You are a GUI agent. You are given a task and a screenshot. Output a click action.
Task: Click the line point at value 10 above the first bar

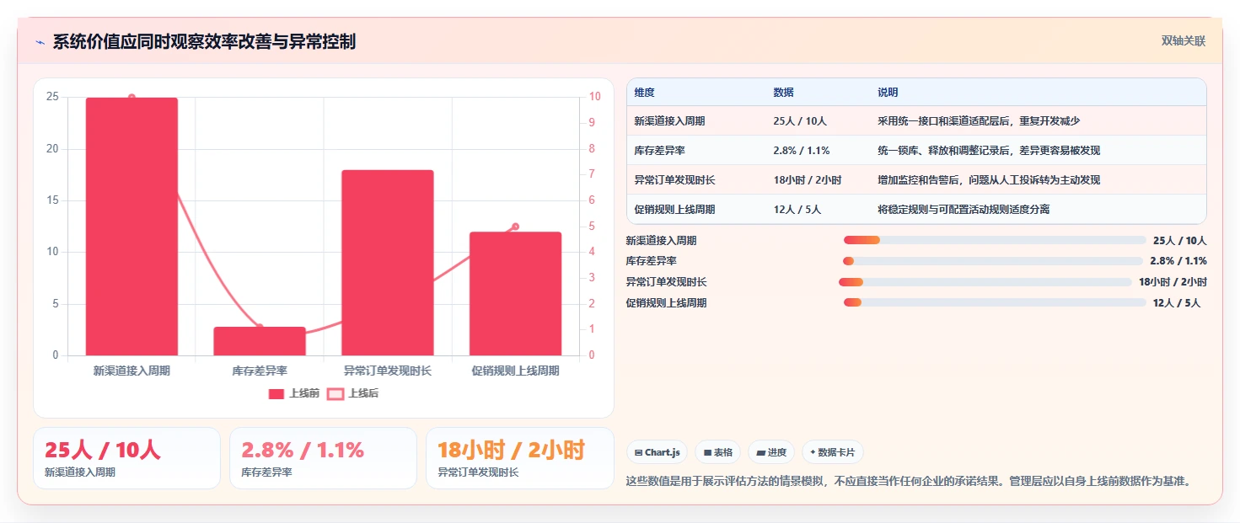132,98
